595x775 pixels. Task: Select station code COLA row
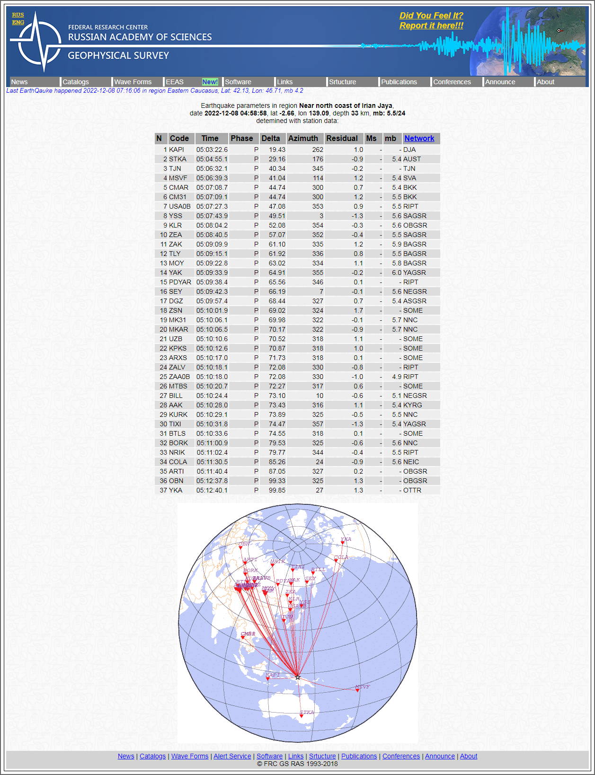[x=178, y=462]
